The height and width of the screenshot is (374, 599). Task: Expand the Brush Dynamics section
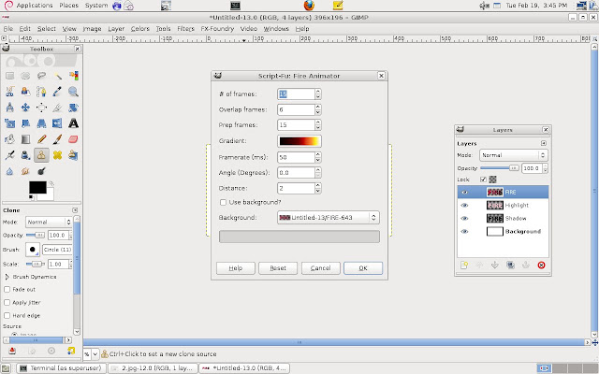7,277
